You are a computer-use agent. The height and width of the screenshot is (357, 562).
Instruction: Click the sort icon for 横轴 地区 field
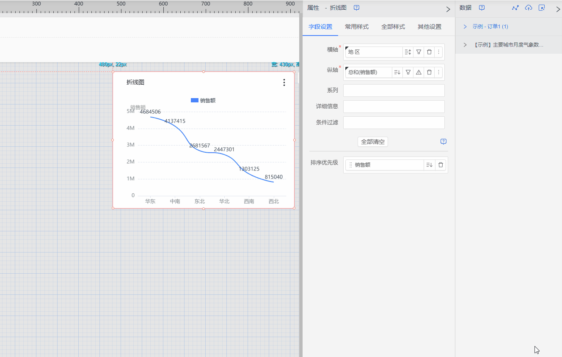click(408, 52)
